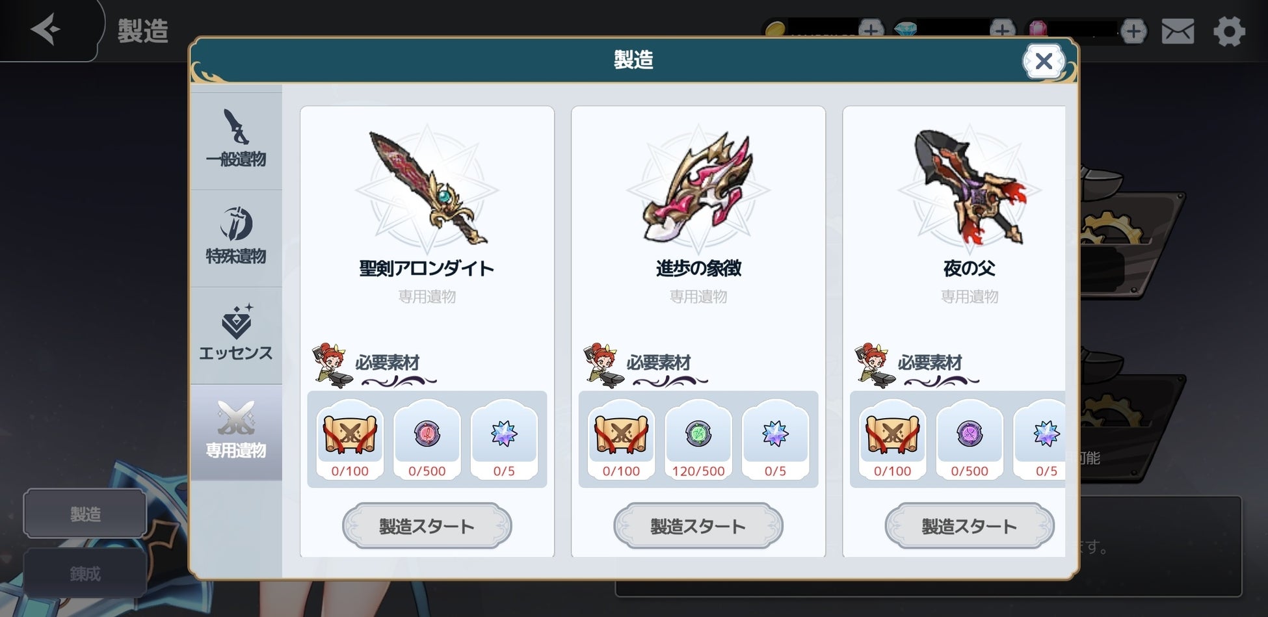
Task: Tap the 聖剣アロンダイト sword image
Action: [427, 189]
